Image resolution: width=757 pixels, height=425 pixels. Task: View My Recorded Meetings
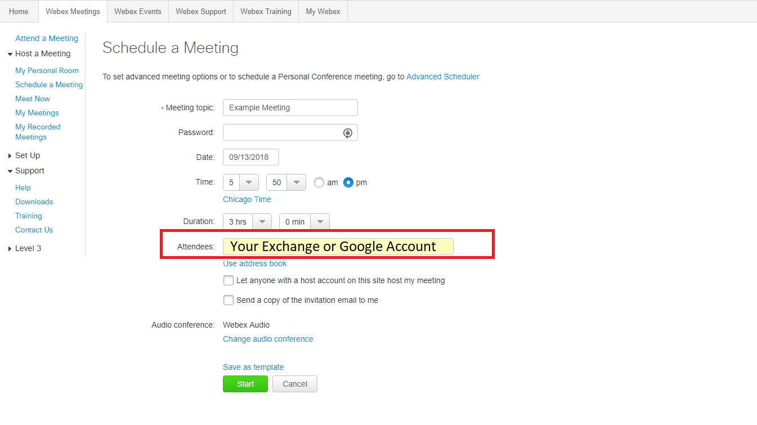[x=38, y=132]
